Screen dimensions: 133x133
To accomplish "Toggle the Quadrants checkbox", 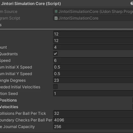I will coord(55,54).
